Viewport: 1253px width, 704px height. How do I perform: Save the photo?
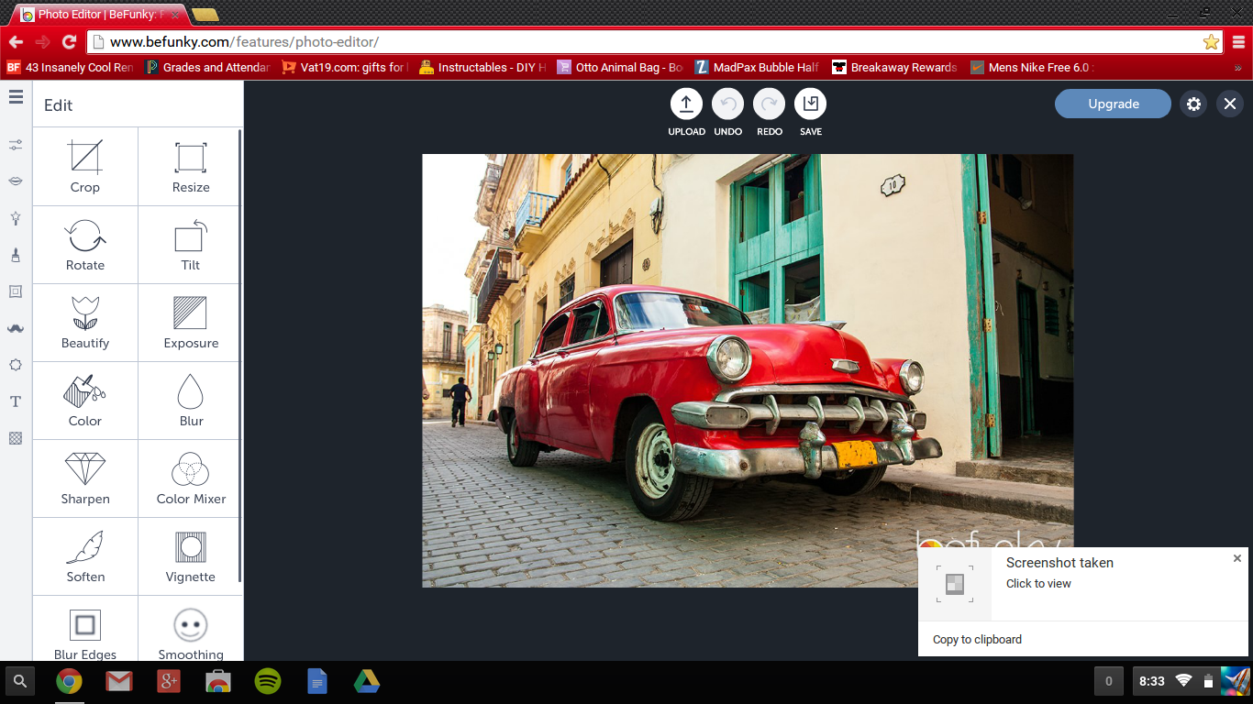coord(811,104)
